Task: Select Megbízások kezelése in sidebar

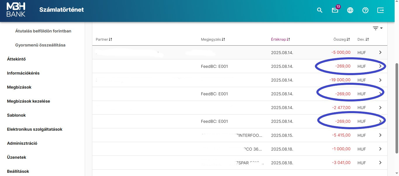Action: (28, 101)
